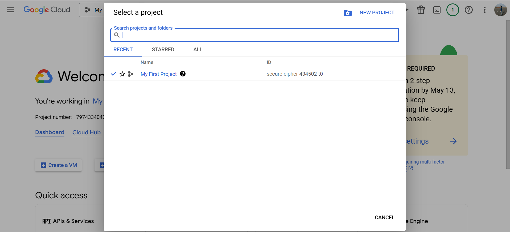Click the page vertical scrollbar
Image resolution: width=510 pixels, height=232 pixels.
click(508, 94)
